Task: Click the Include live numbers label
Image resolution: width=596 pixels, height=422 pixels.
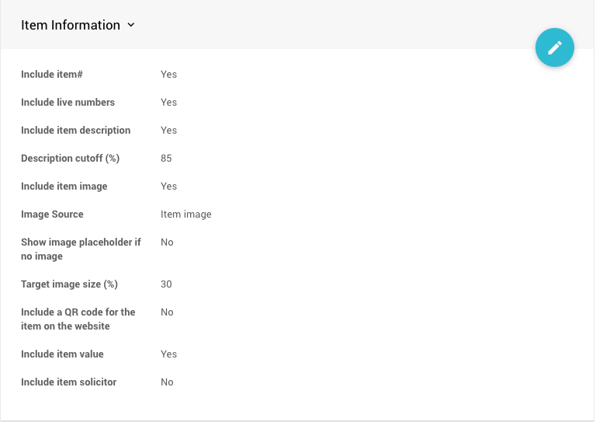Action: [x=68, y=103]
